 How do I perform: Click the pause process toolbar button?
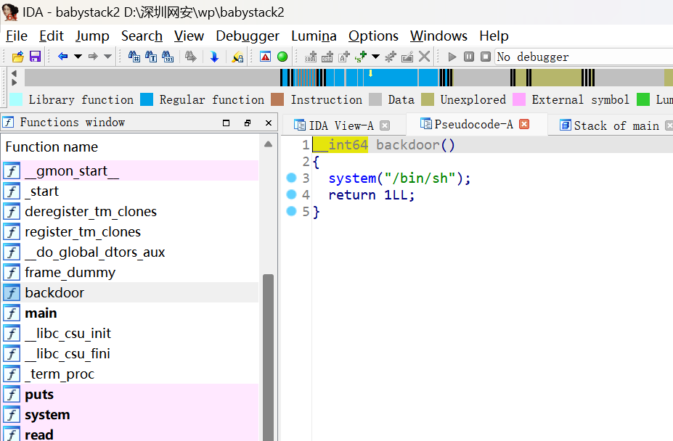tap(469, 57)
